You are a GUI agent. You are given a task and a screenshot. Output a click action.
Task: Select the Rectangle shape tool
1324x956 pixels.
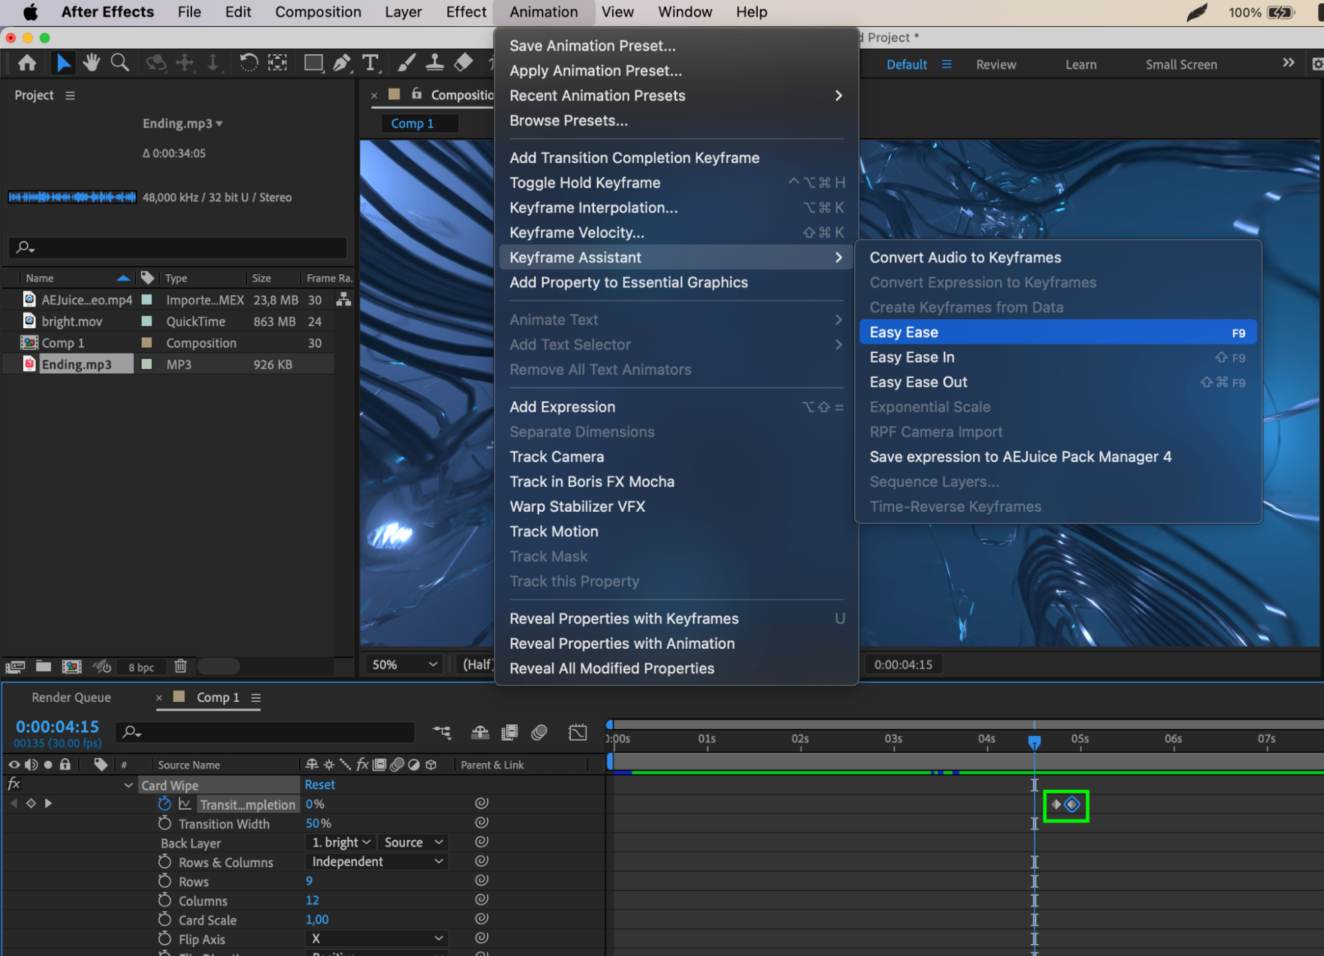(x=313, y=63)
